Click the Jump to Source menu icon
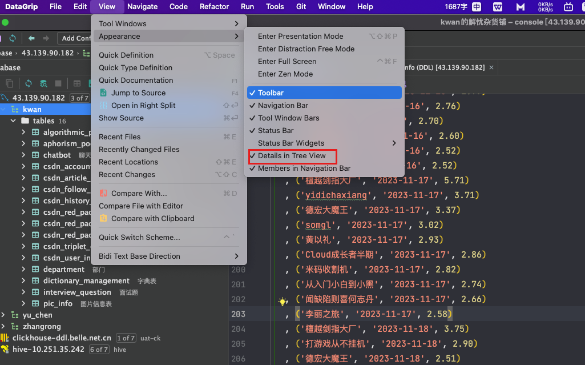The image size is (585, 365). (x=103, y=93)
